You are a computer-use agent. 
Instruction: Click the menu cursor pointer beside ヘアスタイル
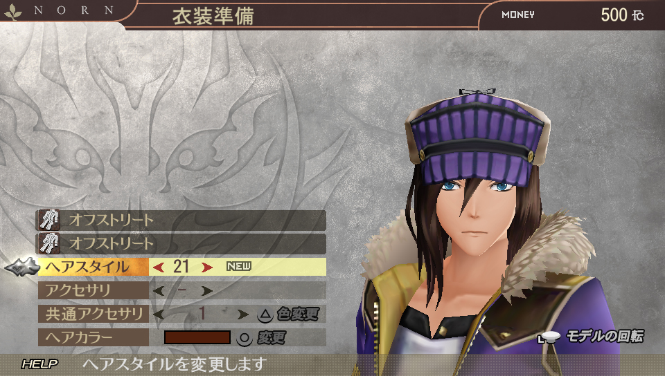pyautogui.click(x=22, y=267)
